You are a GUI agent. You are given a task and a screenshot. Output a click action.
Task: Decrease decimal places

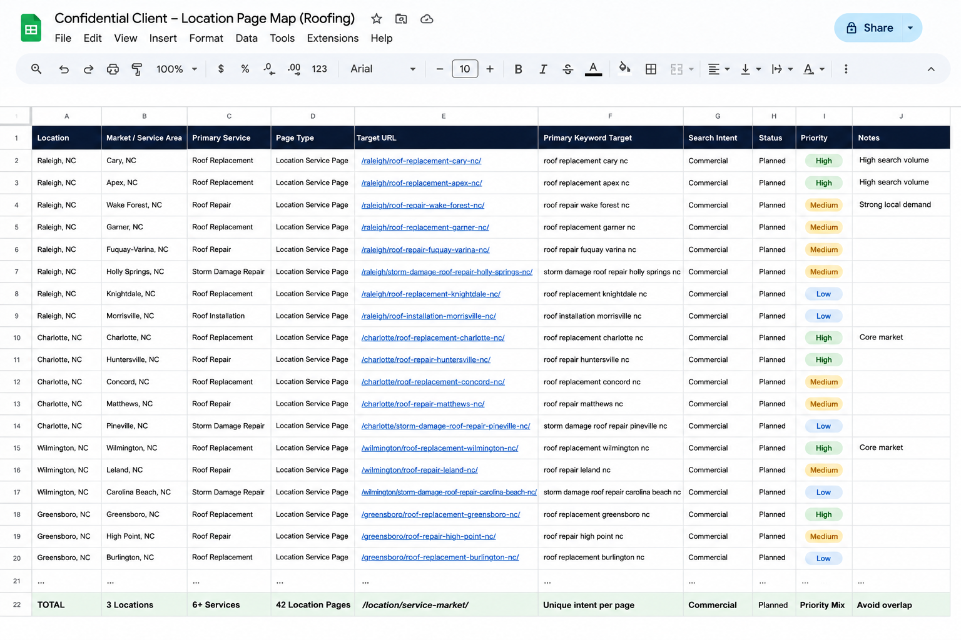pyautogui.click(x=269, y=69)
